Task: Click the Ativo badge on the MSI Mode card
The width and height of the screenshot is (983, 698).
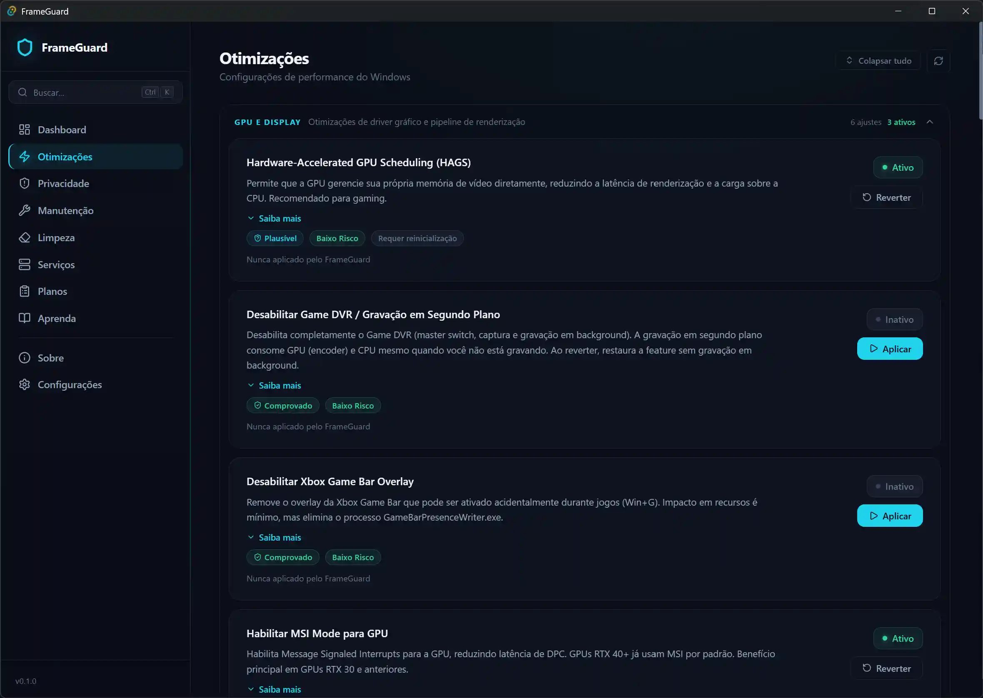Action: coord(898,638)
